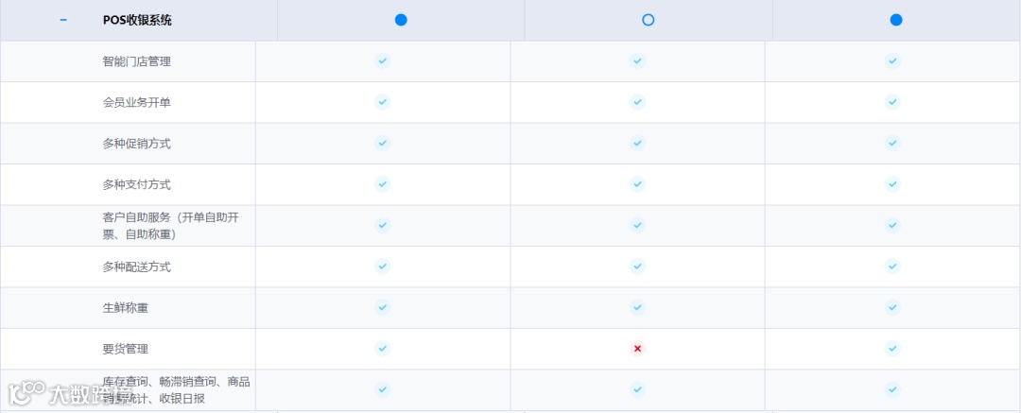Select the POS收银系统 header label

(x=137, y=20)
